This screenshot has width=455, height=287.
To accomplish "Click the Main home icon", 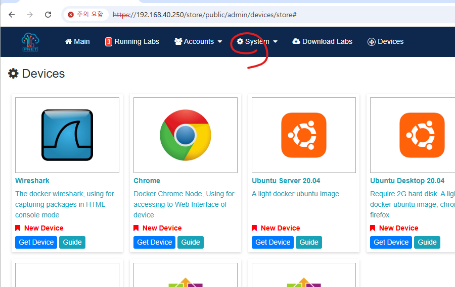I will (x=68, y=41).
